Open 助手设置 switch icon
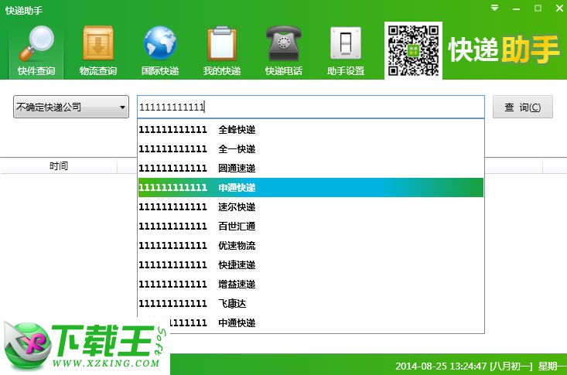The image size is (567, 375). click(346, 45)
